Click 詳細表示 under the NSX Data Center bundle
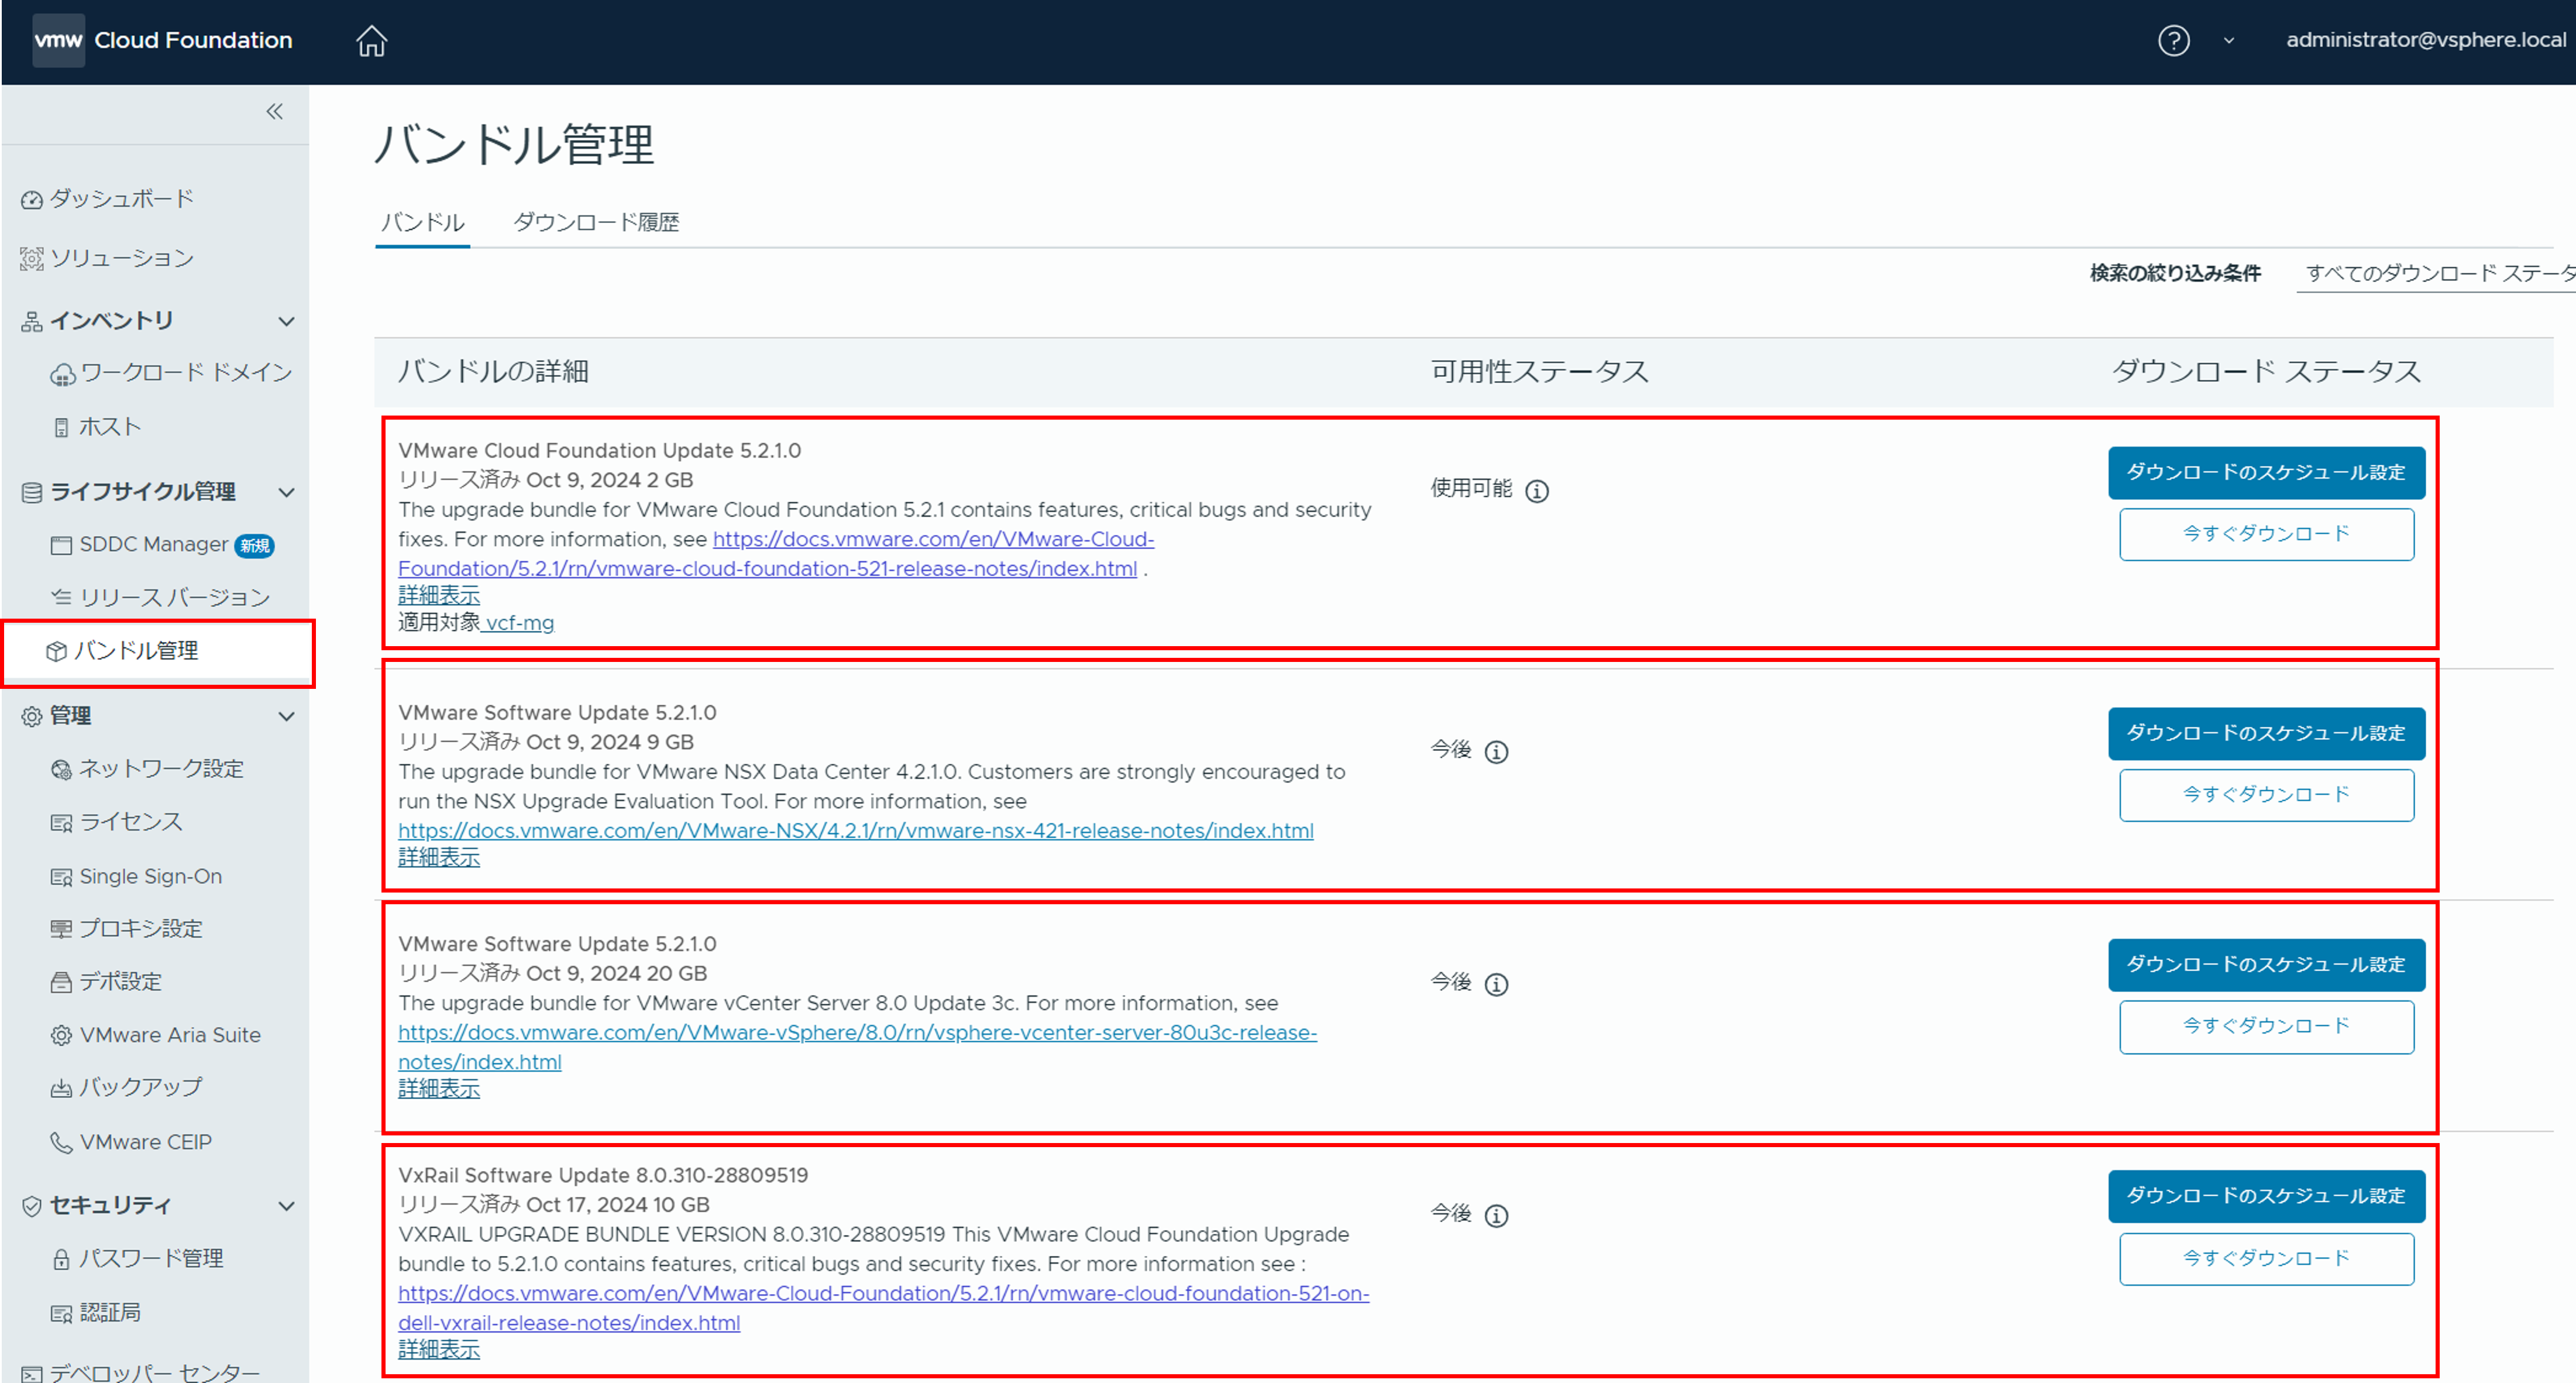This screenshot has height=1383, width=2576. click(439, 857)
